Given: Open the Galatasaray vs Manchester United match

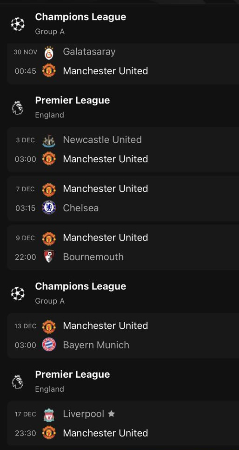Looking at the screenshot, I should pos(123,63).
